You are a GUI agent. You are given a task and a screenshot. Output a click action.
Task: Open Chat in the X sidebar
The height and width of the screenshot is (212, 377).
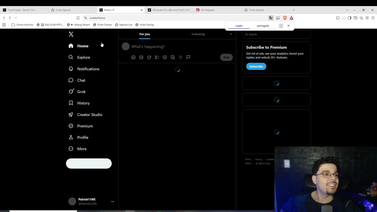tap(77, 80)
